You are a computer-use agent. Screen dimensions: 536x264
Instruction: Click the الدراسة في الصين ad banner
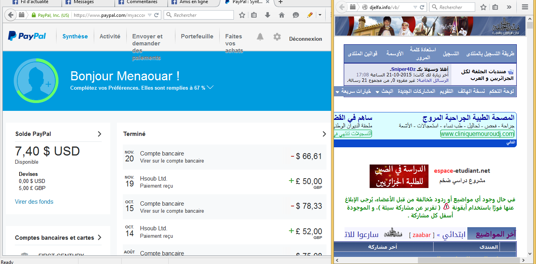pyautogui.click(x=398, y=176)
